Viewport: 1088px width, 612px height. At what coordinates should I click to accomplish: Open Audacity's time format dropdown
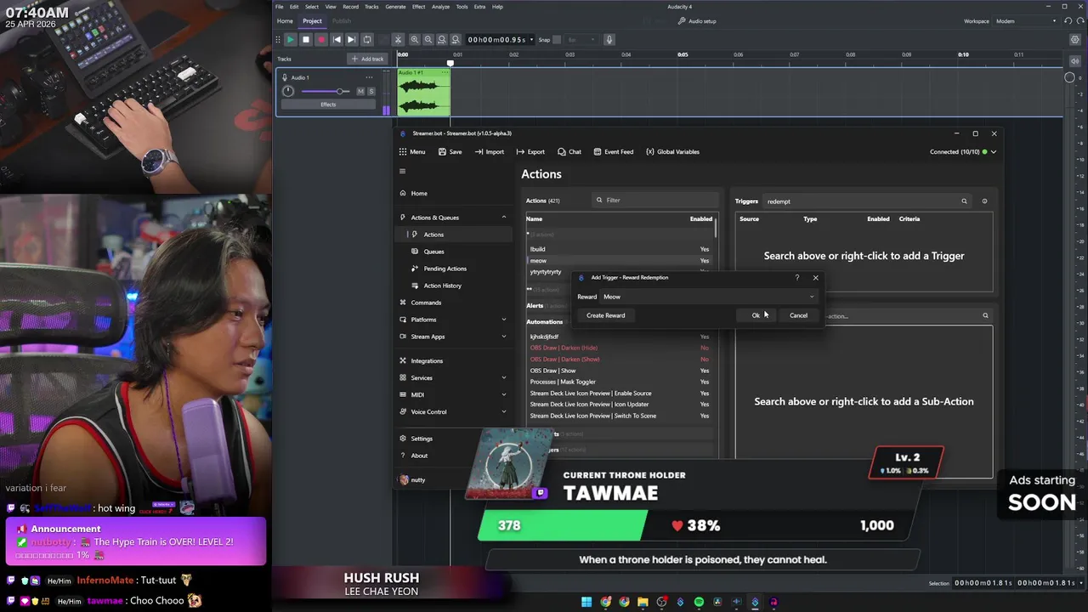532,39
